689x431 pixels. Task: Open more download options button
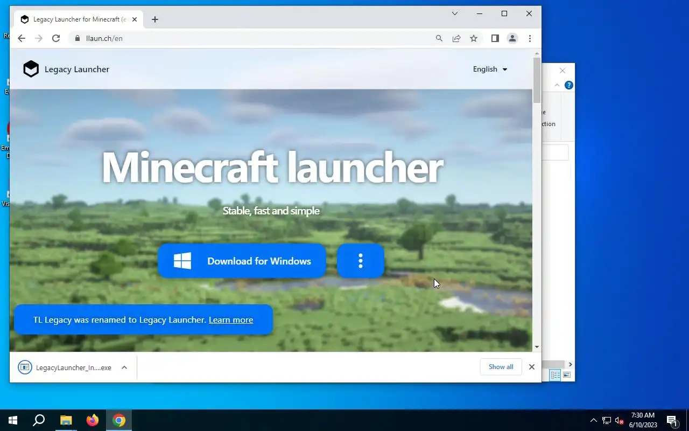click(x=361, y=261)
